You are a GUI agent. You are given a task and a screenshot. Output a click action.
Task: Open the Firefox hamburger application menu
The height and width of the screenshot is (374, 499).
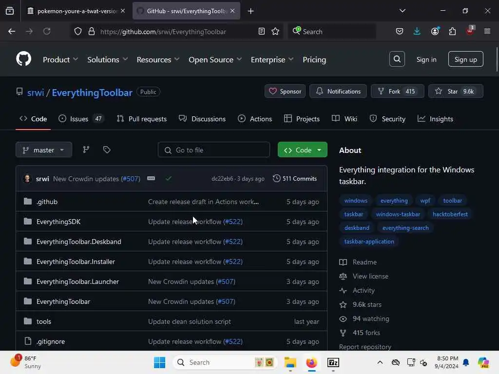point(487,32)
